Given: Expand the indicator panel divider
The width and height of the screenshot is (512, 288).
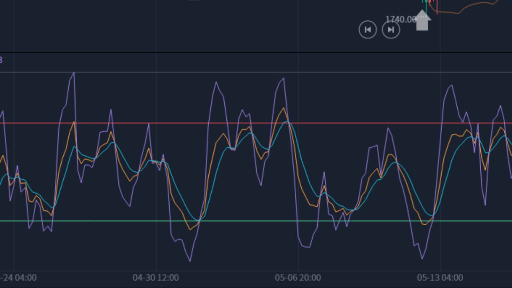Looking at the screenshot, I should (256, 52).
